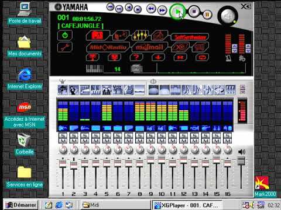The image size is (281, 210).
Task: Mute channel 10 with its M button
Action: (x=162, y=141)
